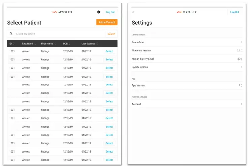Sort by First Name column arrows
The image size is (248, 166).
click(55, 44)
